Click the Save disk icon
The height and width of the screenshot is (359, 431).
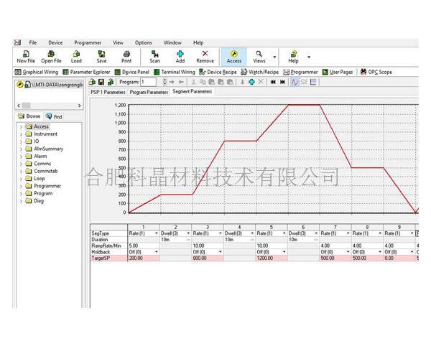coord(101,54)
